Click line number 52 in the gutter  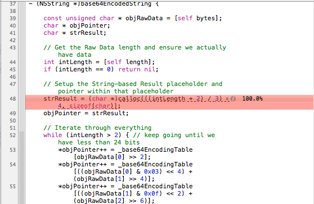click(12, 135)
